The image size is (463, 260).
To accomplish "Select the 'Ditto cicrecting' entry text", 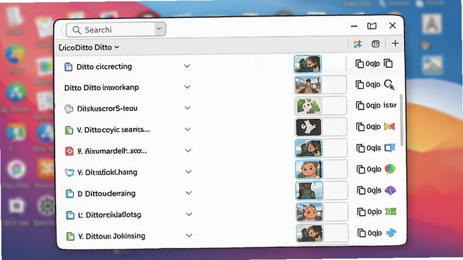I will tap(104, 66).
